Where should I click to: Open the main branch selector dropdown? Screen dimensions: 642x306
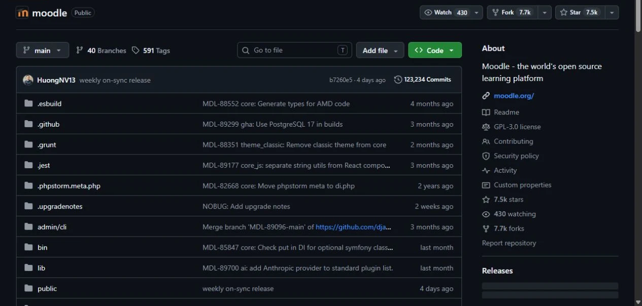42,50
